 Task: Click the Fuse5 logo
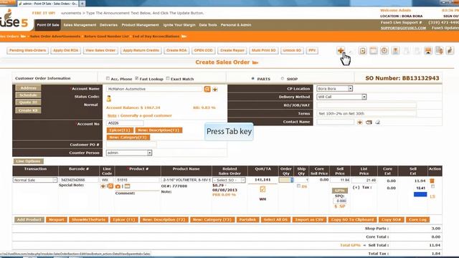(x=14, y=19)
